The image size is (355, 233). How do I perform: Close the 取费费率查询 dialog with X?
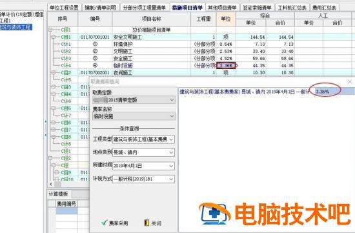pyautogui.click(x=350, y=82)
